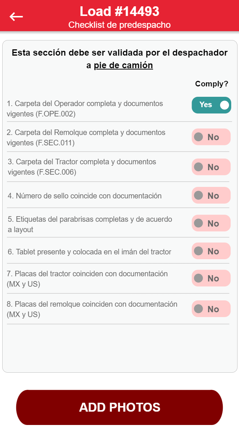Tap the Etiquetas del parabrisas item label

pyautogui.click(x=90, y=224)
